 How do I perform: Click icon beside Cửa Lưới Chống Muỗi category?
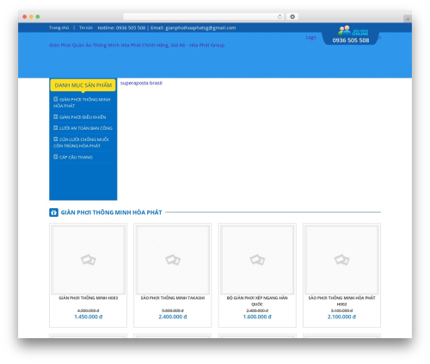(x=56, y=139)
